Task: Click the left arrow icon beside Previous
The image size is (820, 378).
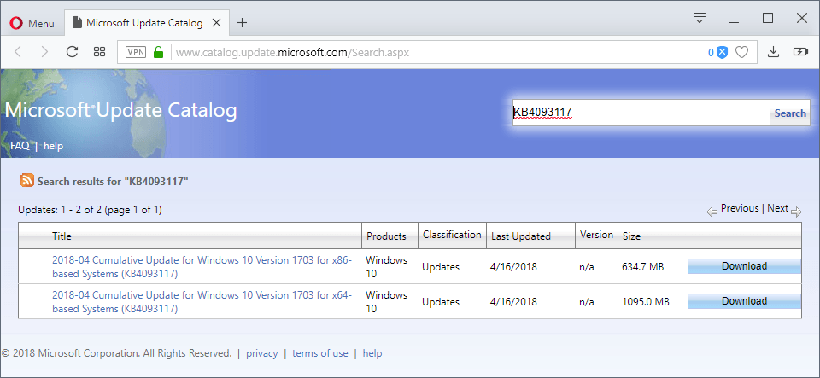Action: click(712, 212)
